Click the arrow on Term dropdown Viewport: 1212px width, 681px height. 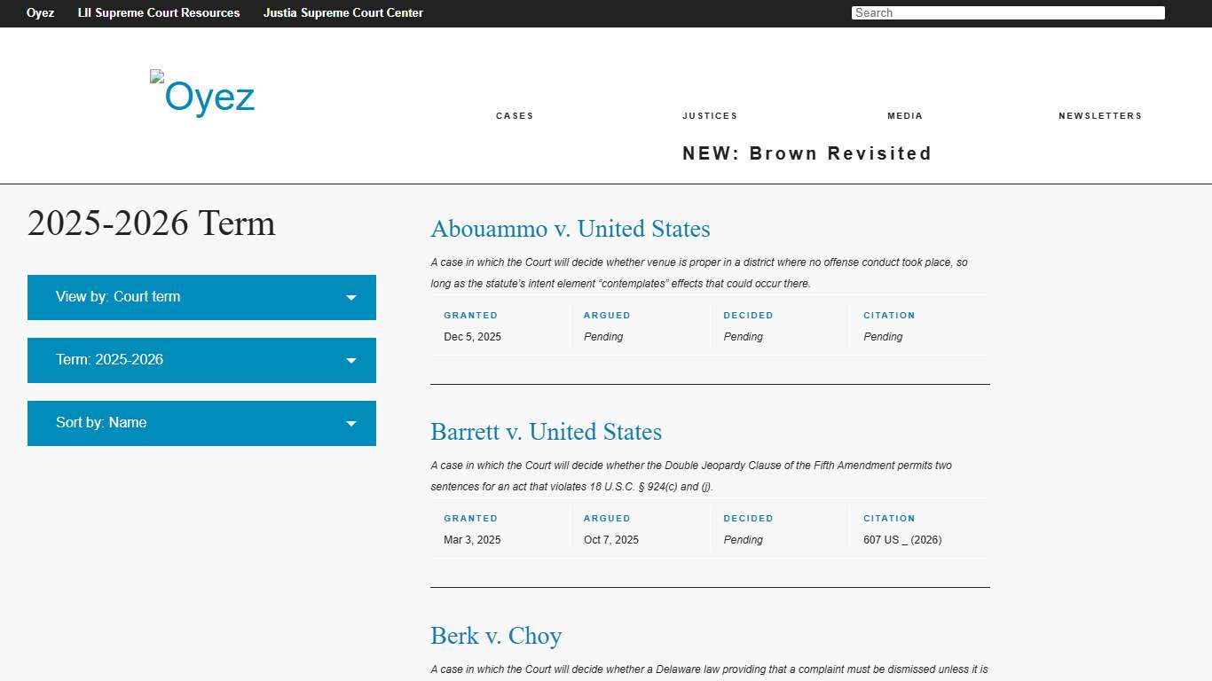(x=351, y=361)
